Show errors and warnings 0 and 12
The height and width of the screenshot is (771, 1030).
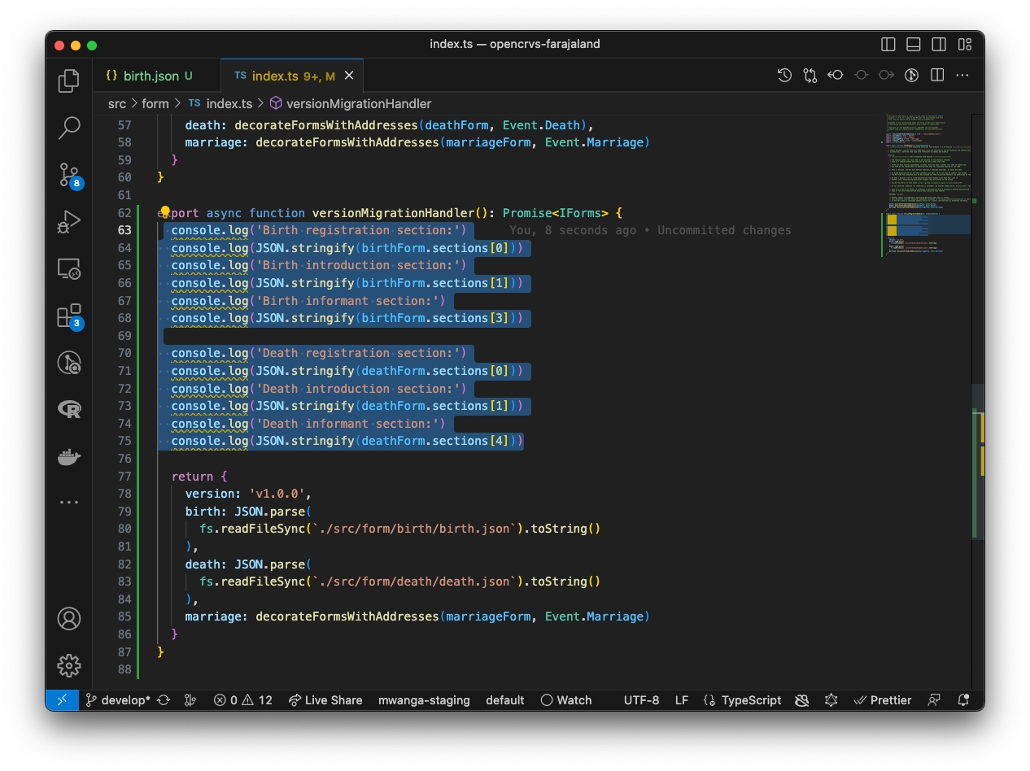pos(243,700)
